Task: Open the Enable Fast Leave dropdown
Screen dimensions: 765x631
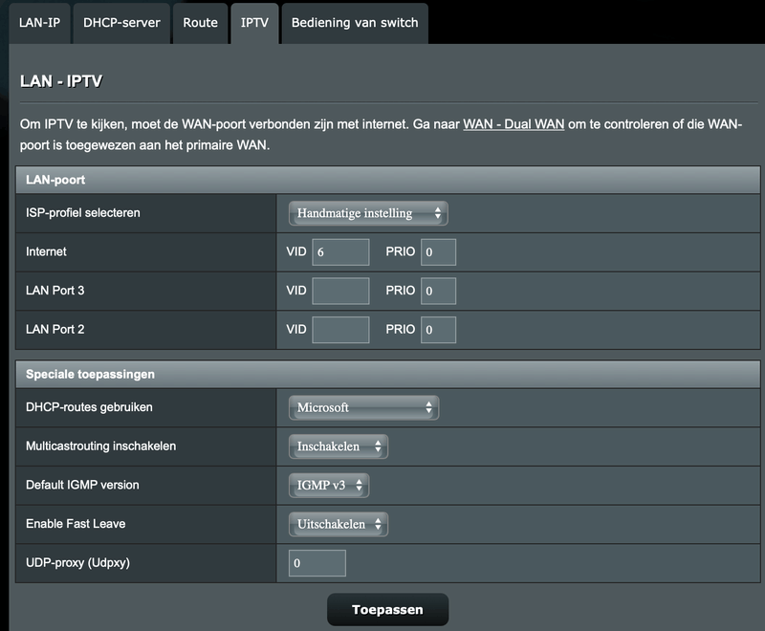Action: pos(339,524)
